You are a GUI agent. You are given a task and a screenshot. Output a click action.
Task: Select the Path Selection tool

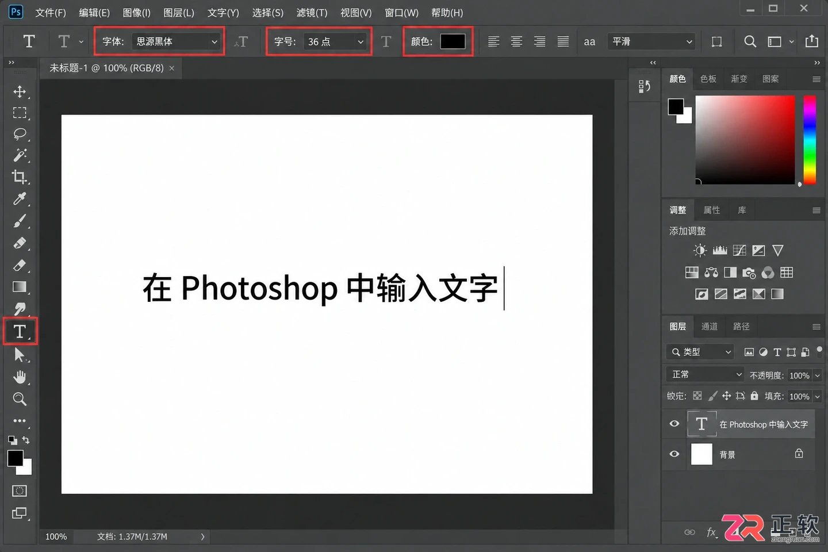tap(20, 355)
